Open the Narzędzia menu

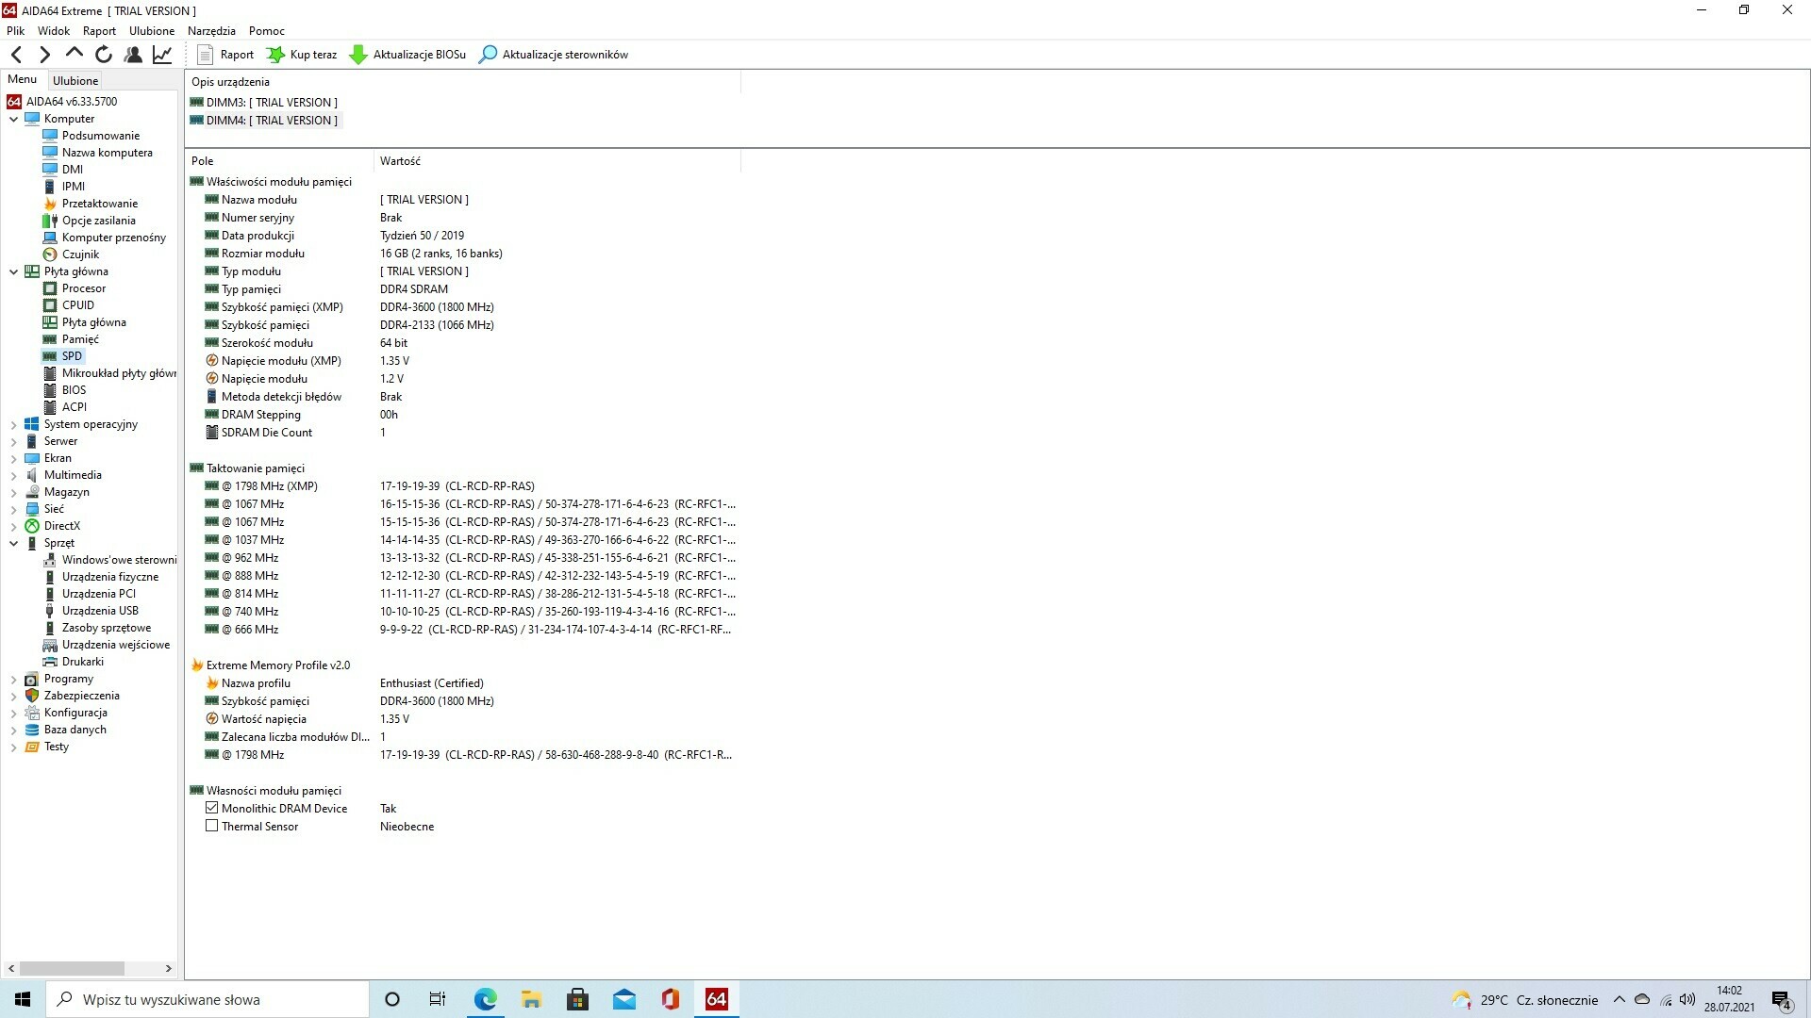pyautogui.click(x=211, y=31)
